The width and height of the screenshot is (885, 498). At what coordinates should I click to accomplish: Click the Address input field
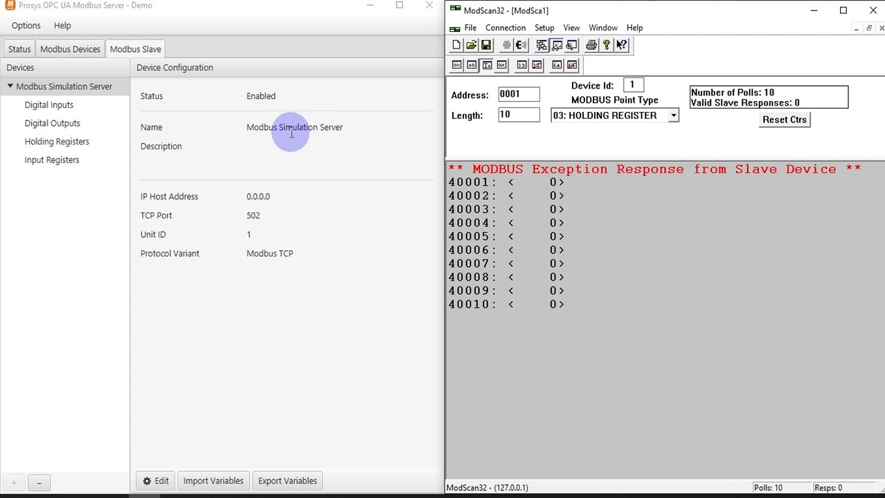tap(519, 94)
